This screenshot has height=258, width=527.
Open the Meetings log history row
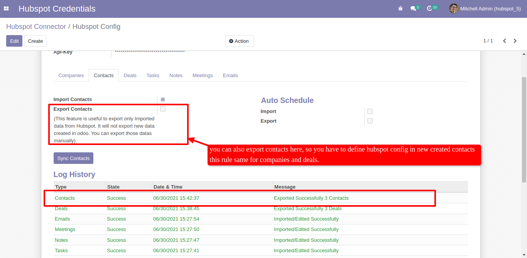261,229
